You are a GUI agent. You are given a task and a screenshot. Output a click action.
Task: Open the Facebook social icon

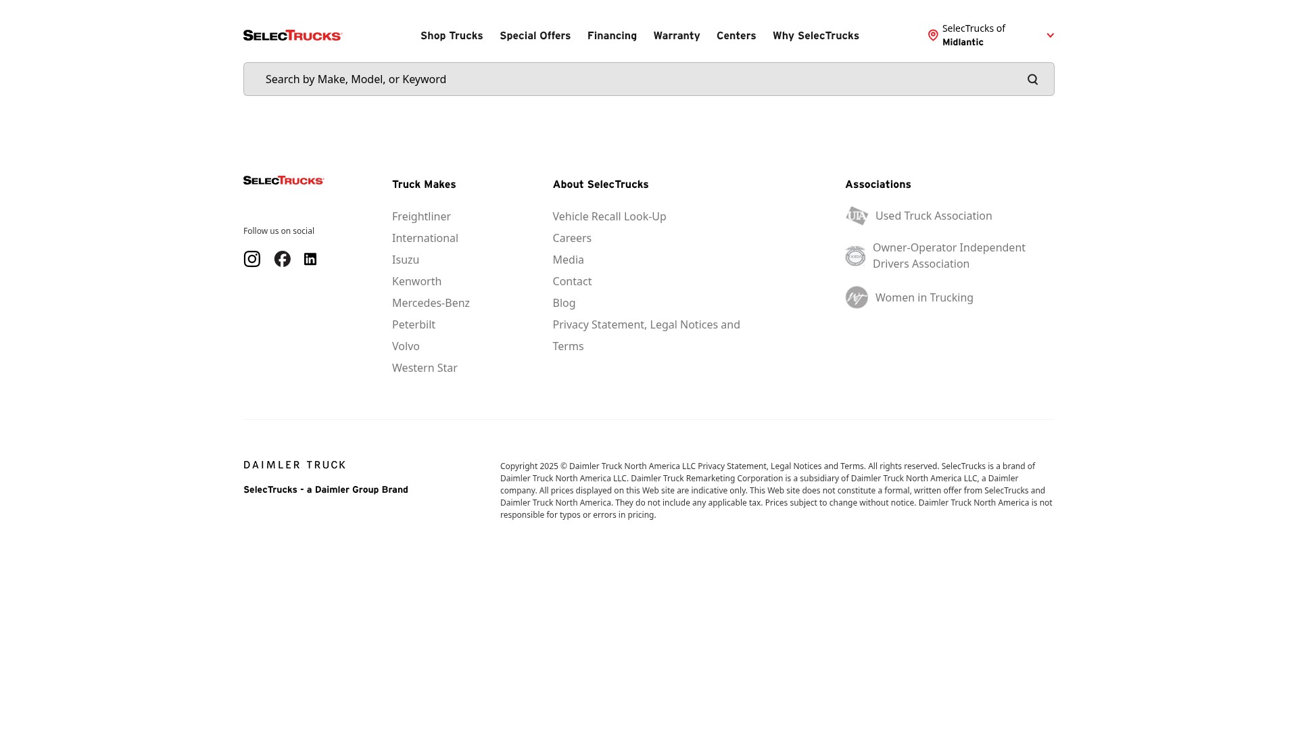(283, 259)
